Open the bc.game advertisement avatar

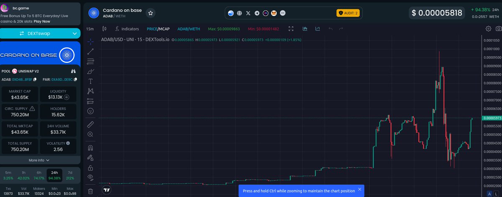coord(5,7)
